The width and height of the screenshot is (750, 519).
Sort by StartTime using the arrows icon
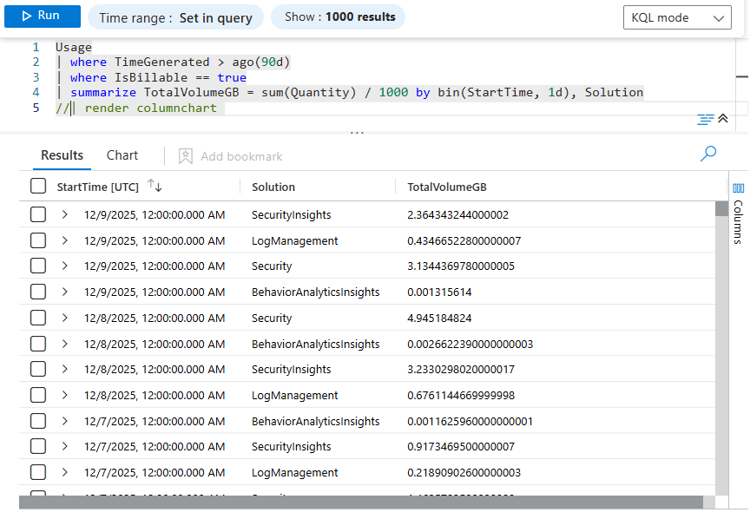[155, 187]
